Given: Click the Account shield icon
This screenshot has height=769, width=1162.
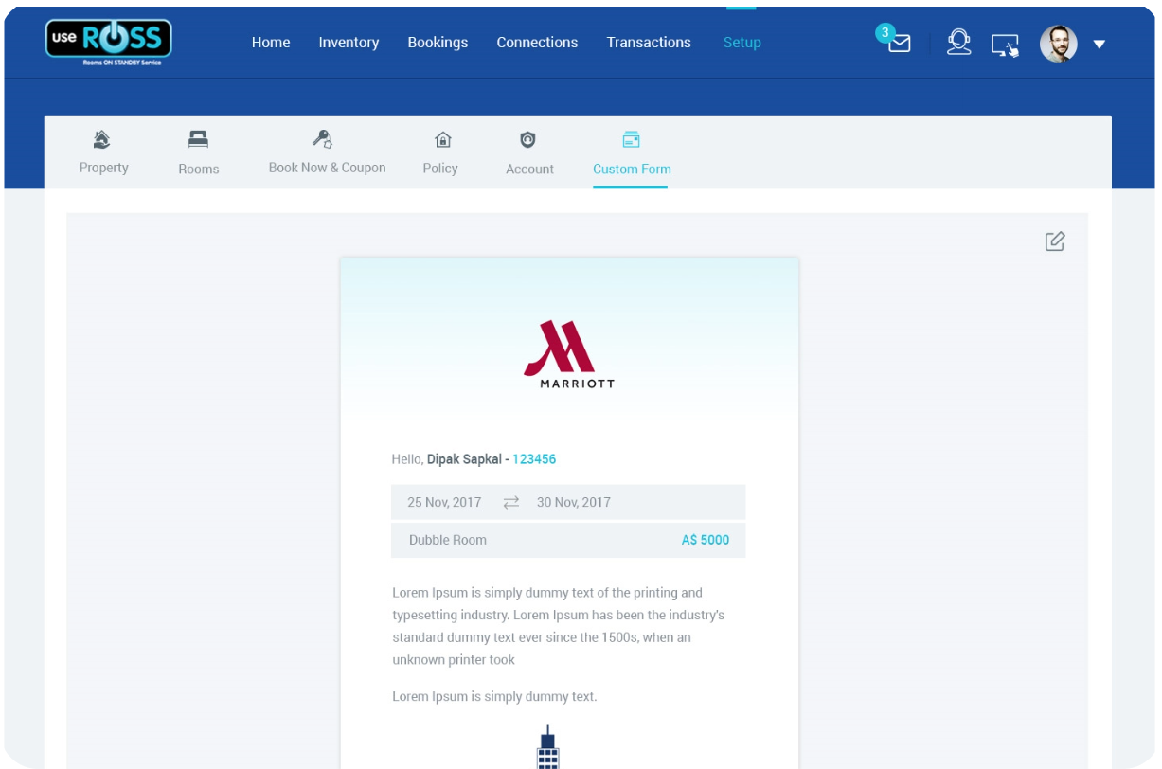Looking at the screenshot, I should point(528,140).
